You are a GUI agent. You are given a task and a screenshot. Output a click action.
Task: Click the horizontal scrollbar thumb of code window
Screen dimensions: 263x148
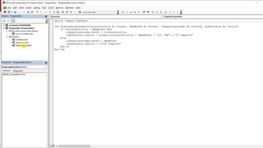coord(74,146)
